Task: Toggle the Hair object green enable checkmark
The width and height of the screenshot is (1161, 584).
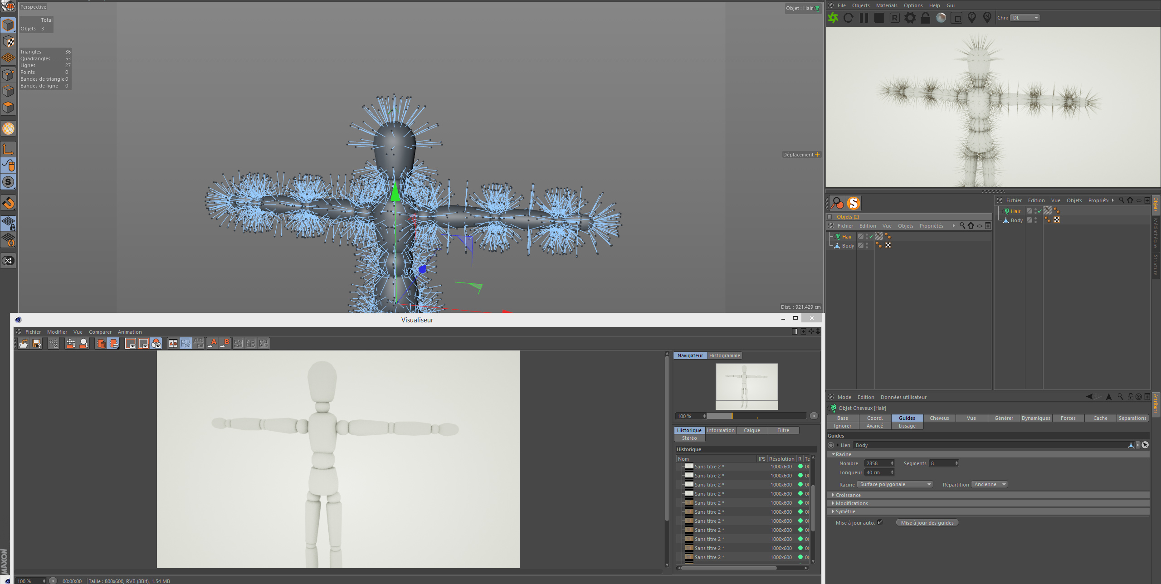Action: coord(871,237)
